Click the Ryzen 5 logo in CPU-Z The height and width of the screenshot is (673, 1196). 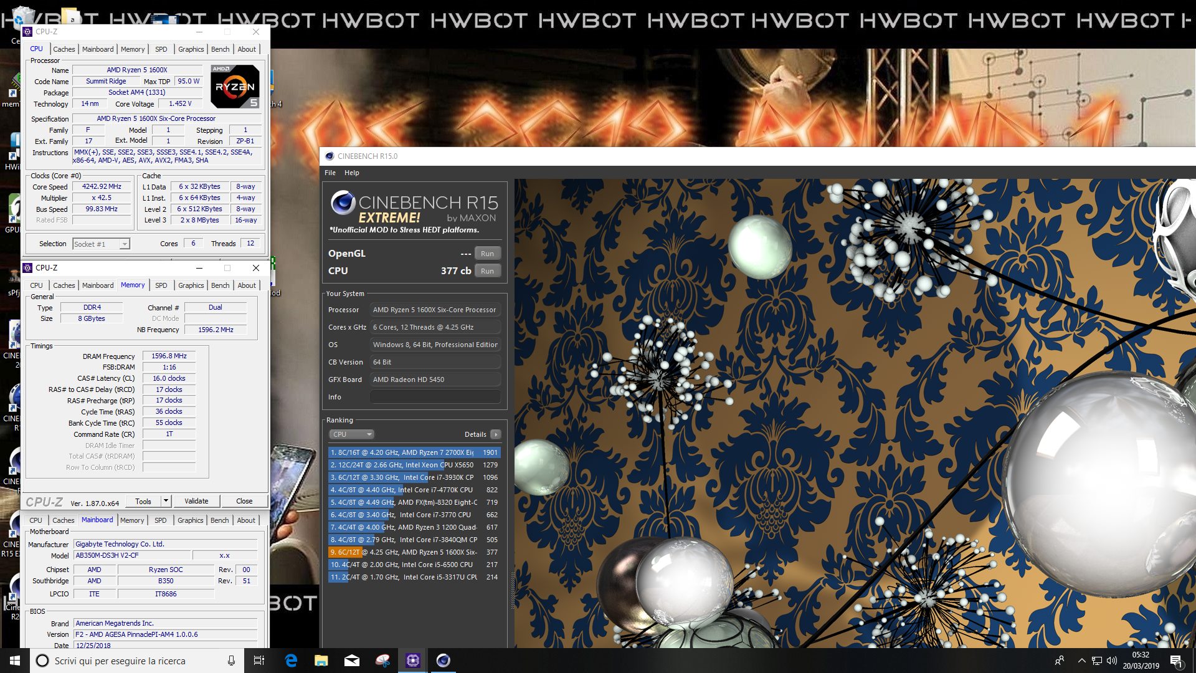(235, 86)
